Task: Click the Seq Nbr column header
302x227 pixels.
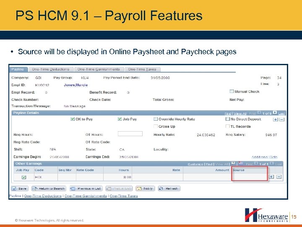Action: (65, 170)
